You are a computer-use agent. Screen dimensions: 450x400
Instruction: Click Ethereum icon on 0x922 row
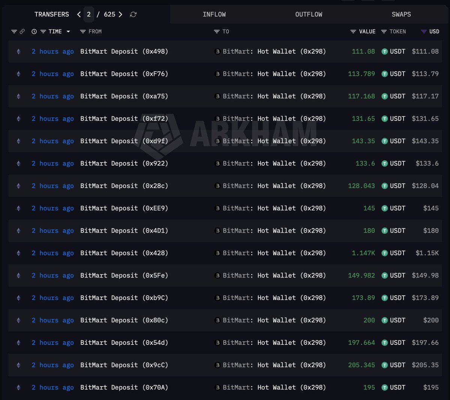pos(19,164)
